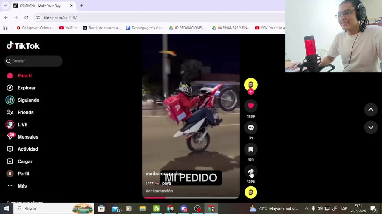Open the Explorar section
The image size is (382, 214).
point(21,88)
